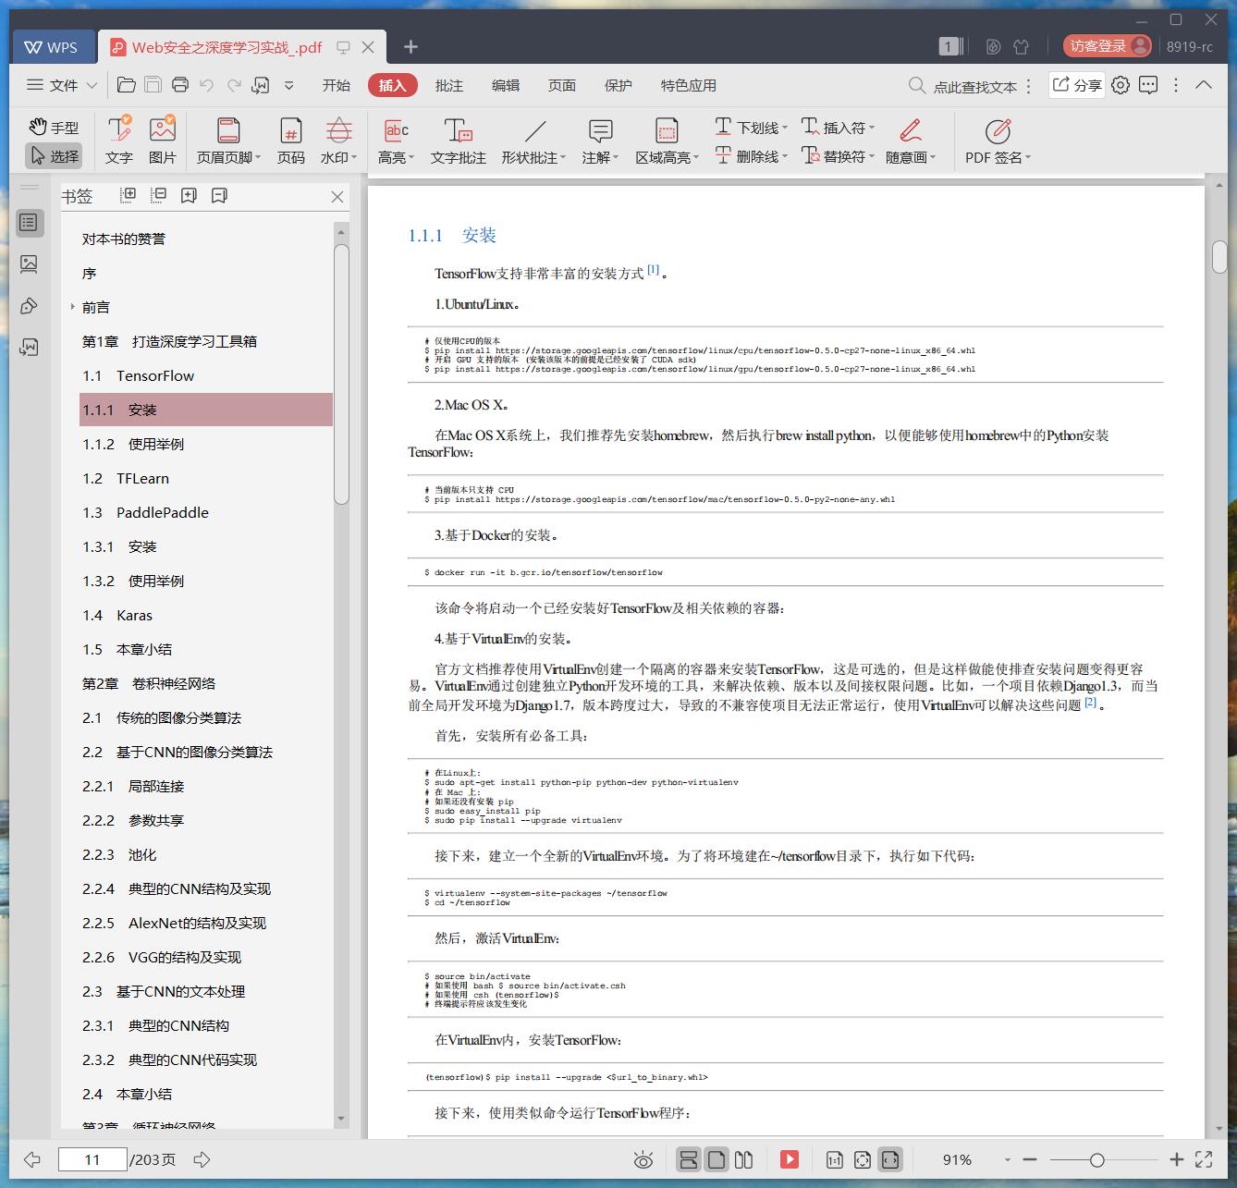Click the 分享 share button
The image size is (1237, 1188).
[x=1077, y=85]
